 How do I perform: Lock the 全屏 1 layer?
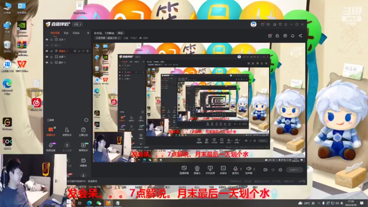[52, 57]
